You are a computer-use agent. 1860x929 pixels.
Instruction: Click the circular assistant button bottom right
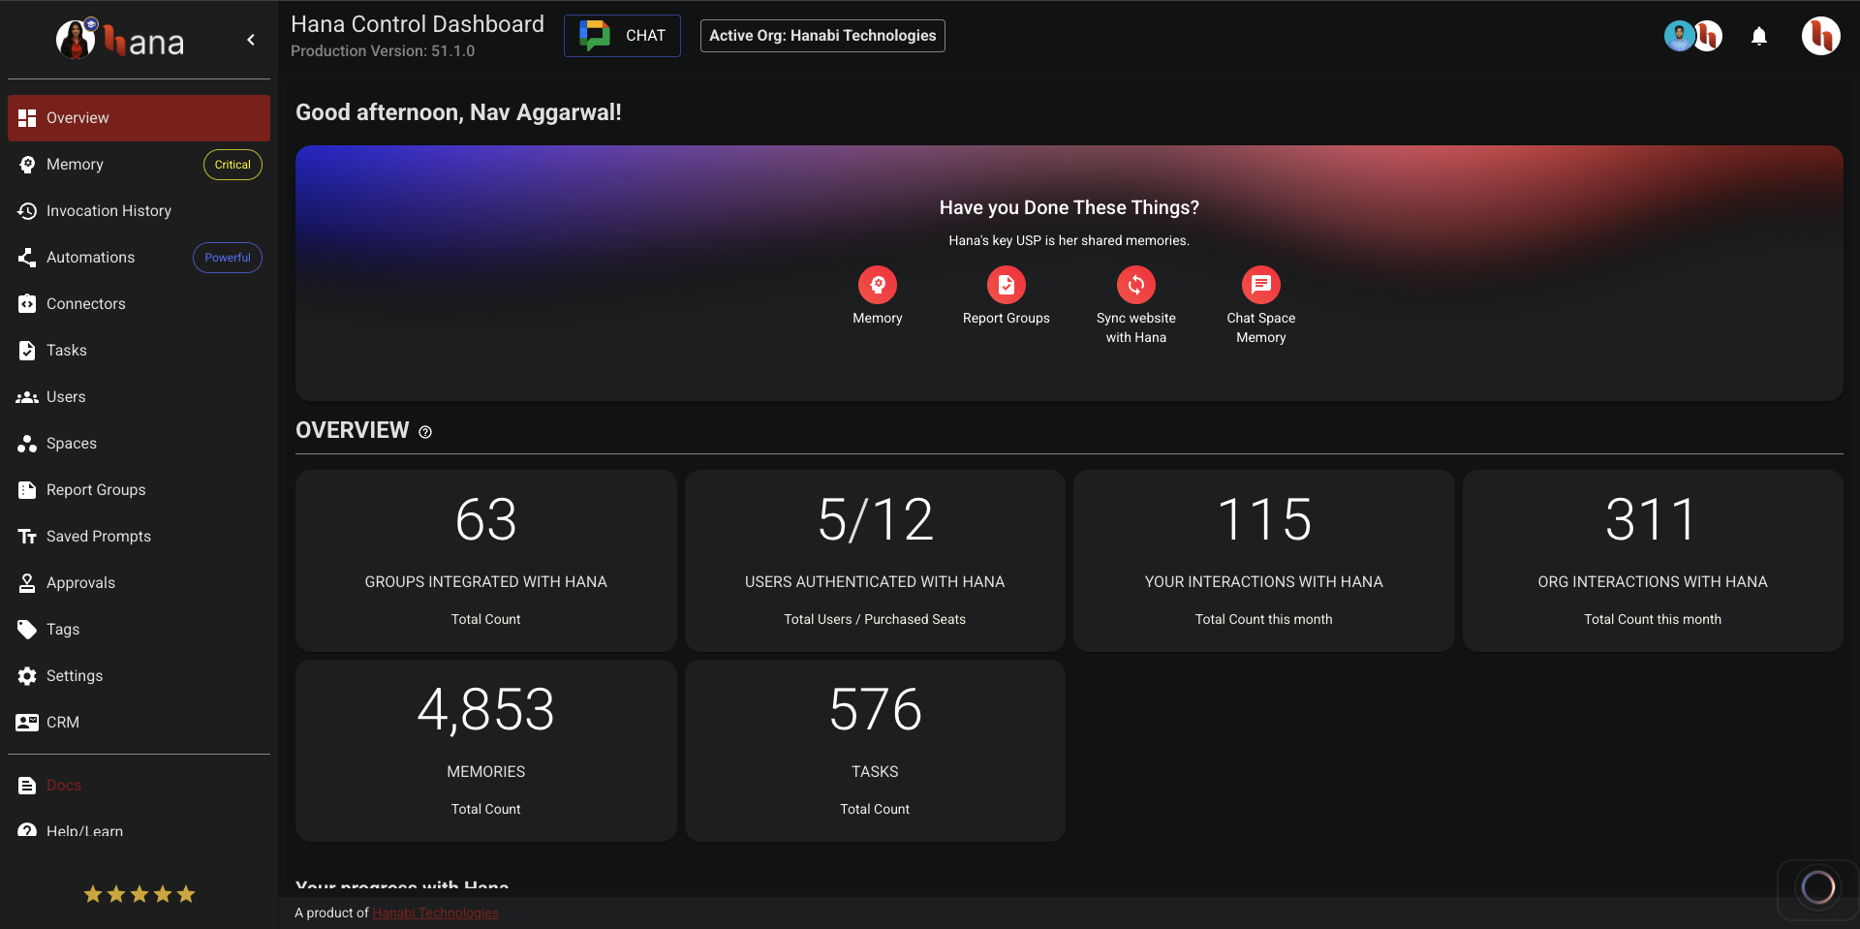click(1817, 886)
